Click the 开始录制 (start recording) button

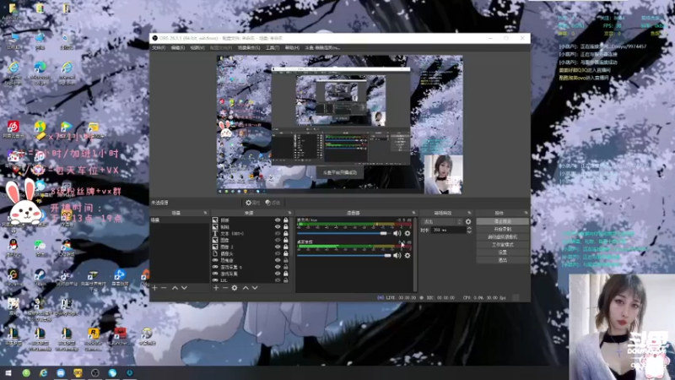502,229
